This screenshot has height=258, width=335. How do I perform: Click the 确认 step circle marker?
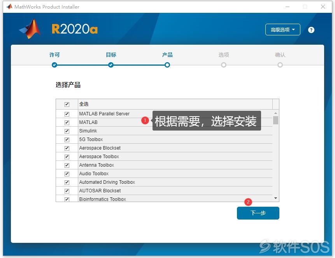(x=280, y=64)
